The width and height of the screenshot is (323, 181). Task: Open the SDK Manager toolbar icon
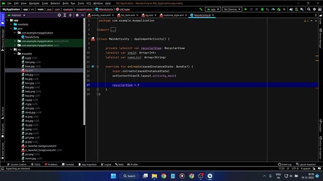(x=302, y=9)
